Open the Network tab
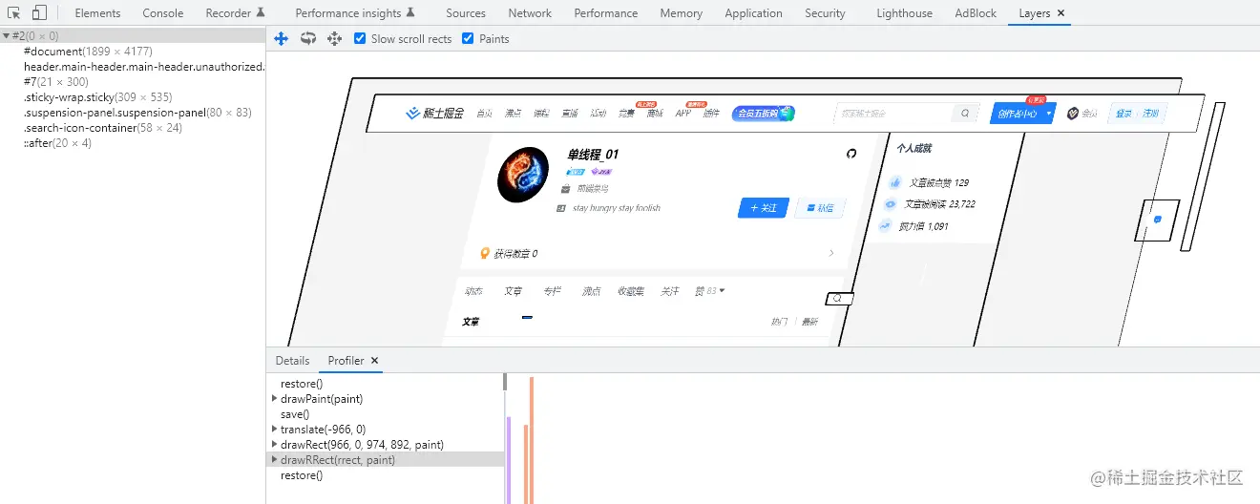 (x=530, y=13)
